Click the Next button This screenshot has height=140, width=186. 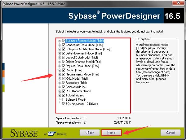(111, 133)
